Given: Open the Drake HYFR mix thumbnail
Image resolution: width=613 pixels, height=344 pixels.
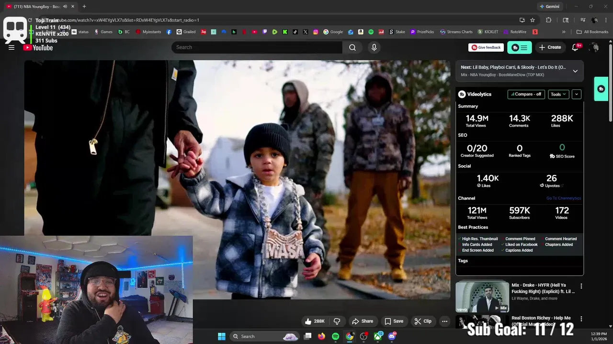Looking at the screenshot, I should (x=482, y=297).
